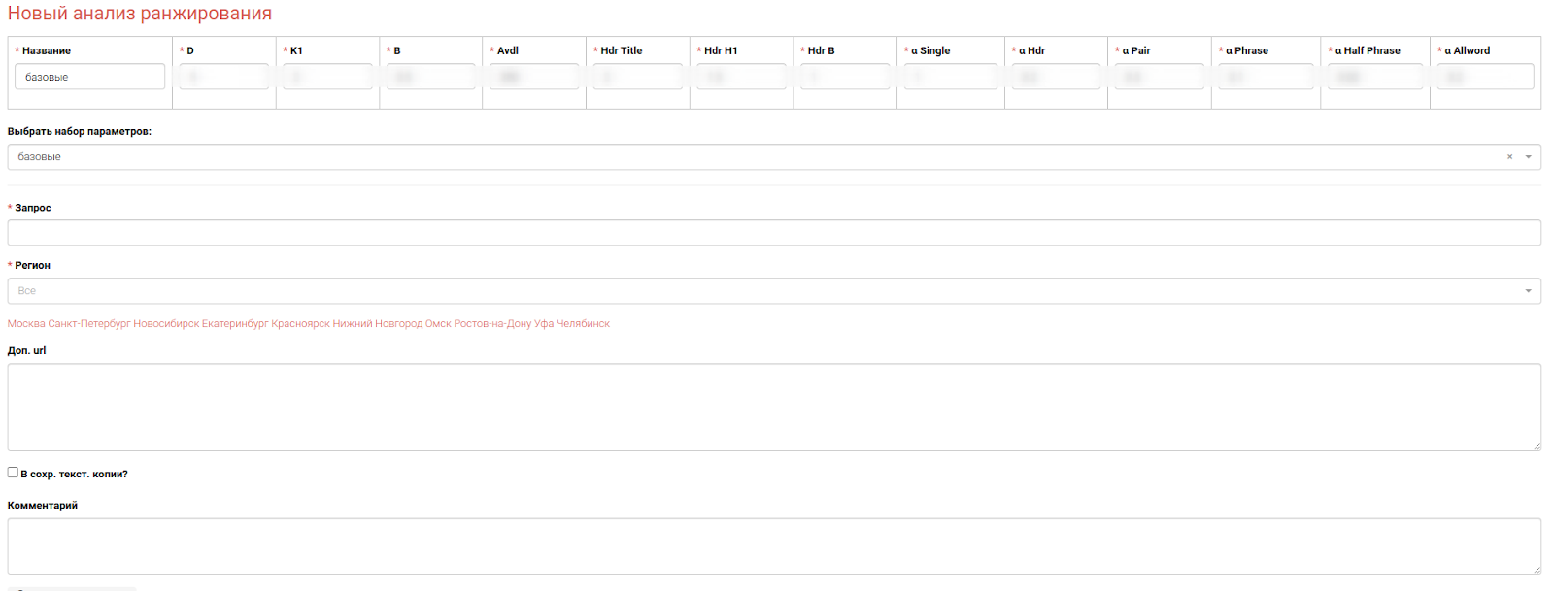Viewport: 1554px width, 591px height.
Task: Select the Москва region link
Action: coord(26,324)
